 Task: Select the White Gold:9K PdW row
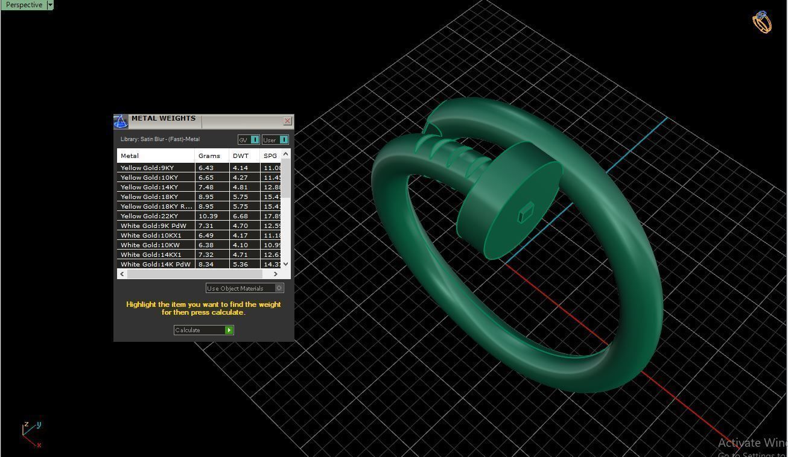199,225
